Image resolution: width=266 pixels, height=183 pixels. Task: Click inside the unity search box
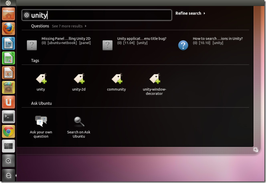[97, 15]
